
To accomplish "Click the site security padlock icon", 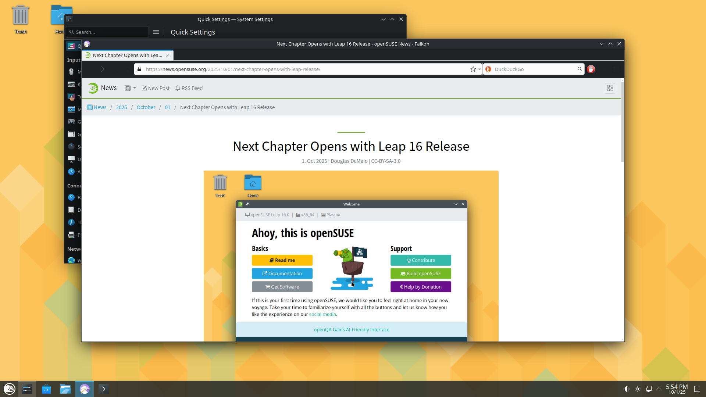I will 139,69.
